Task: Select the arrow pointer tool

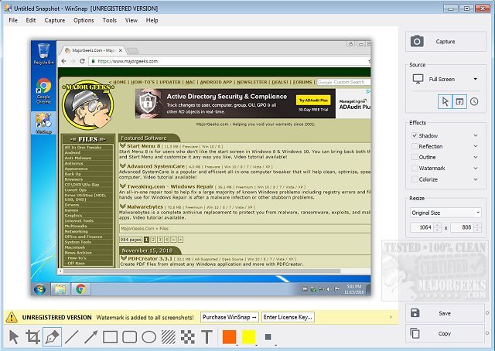Action: coord(13,337)
